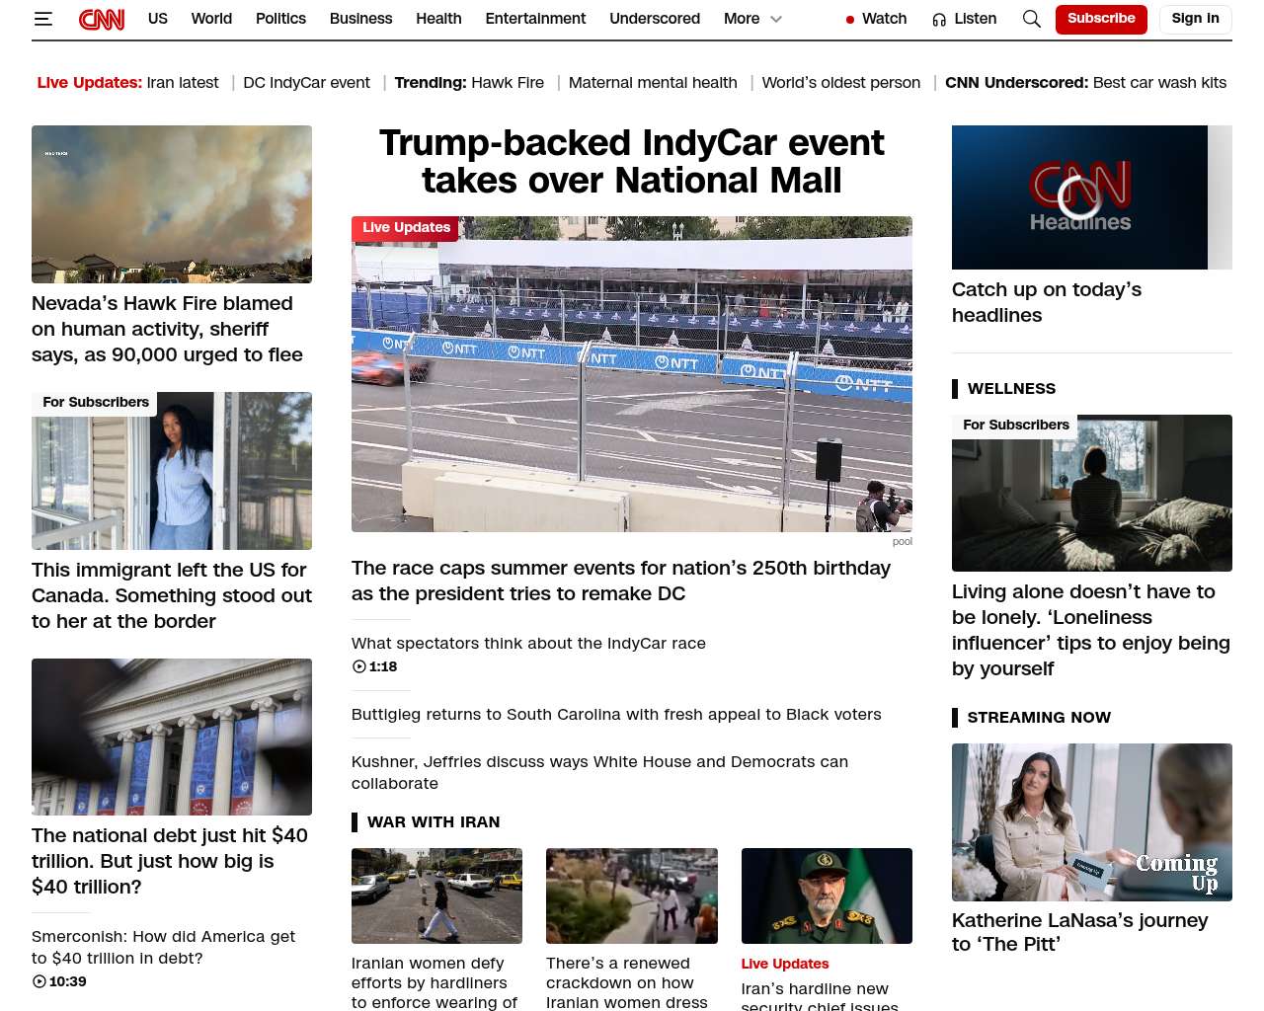The height and width of the screenshot is (1011, 1264).
Task: Open the race caps summer events subheadline
Action: point(621,581)
